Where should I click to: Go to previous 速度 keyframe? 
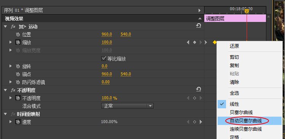pos(188,122)
